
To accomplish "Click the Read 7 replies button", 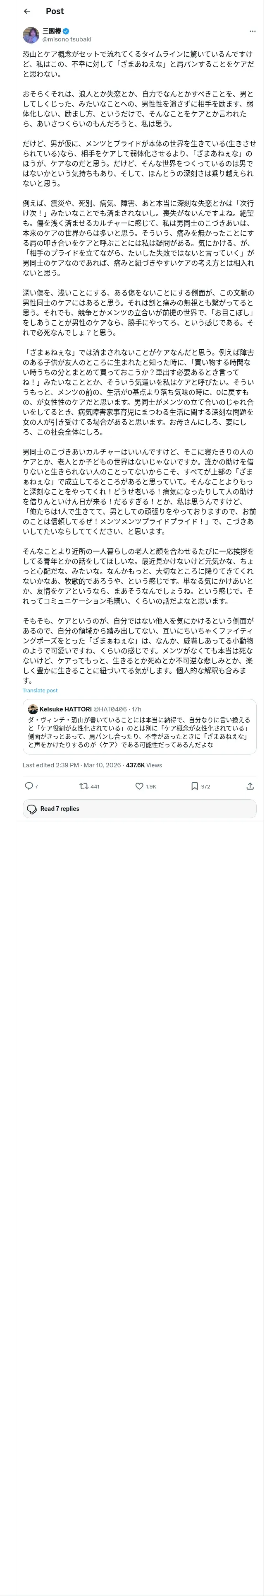I will click(x=139, y=808).
